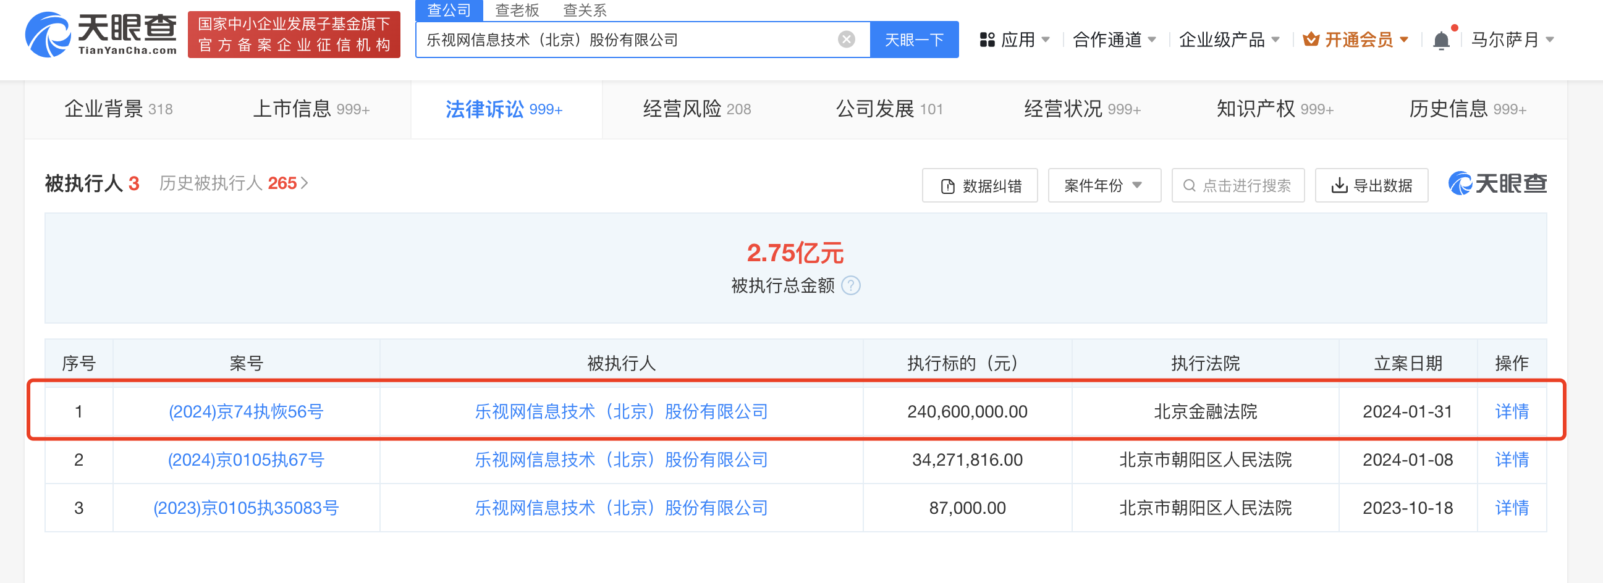
Task: Click the 开通会员 crown icon
Action: point(1311,40)
